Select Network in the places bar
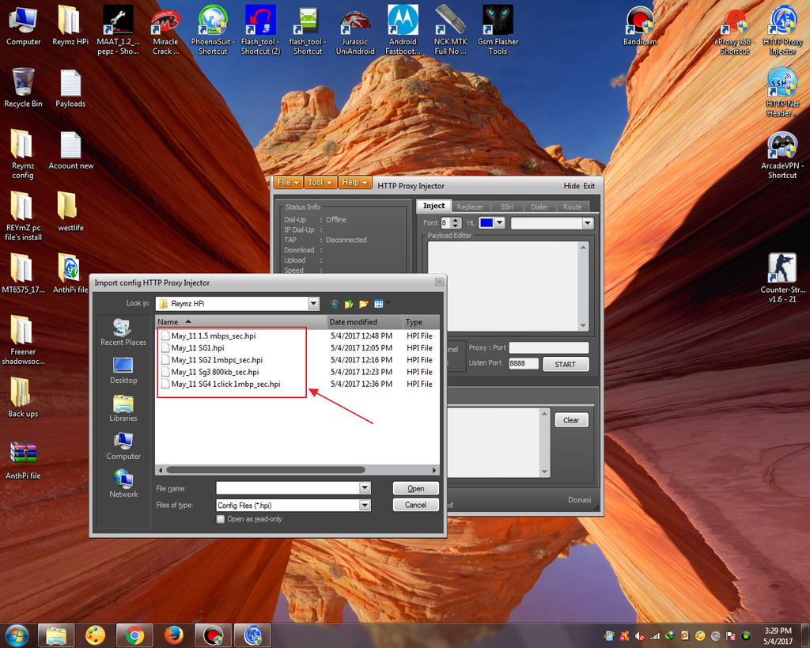Viewport: 810px width, 648px height. (x=123, y=483)
